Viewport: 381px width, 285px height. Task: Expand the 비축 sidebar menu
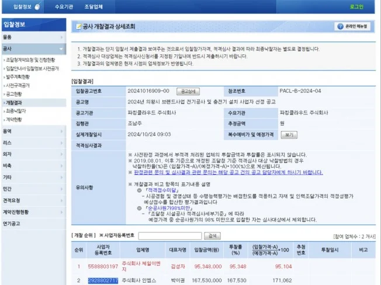pos(34,166)
